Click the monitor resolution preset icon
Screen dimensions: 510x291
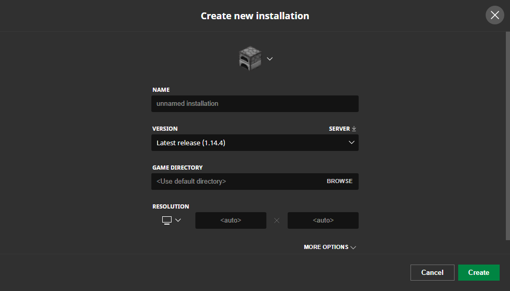(167, 220)
